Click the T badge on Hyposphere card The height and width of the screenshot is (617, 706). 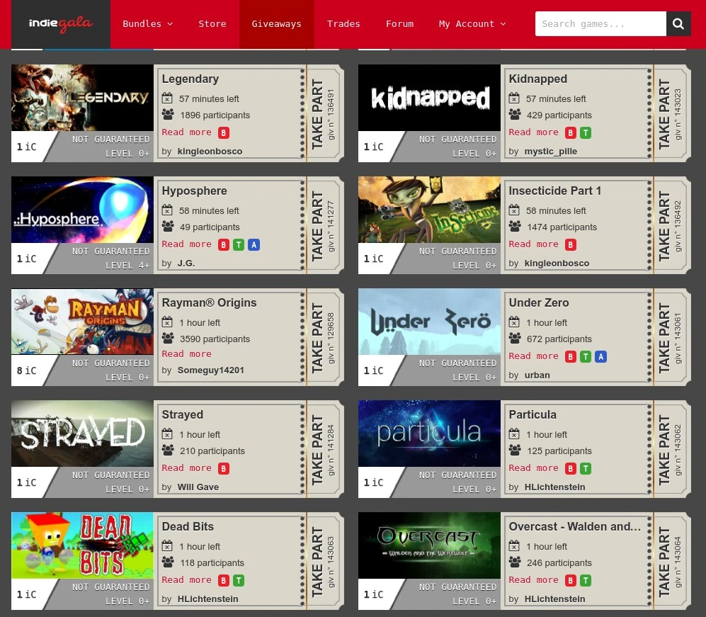click(x=239, y=244)
